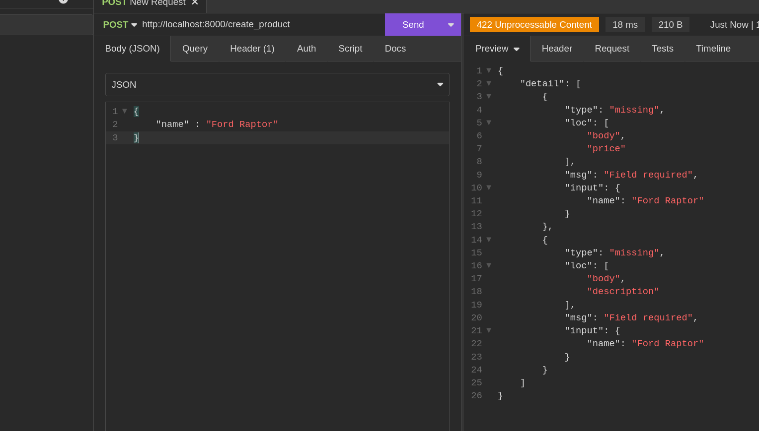Switch to the Docs tab
Screen dimensions: 759x431
click(395, 49)
